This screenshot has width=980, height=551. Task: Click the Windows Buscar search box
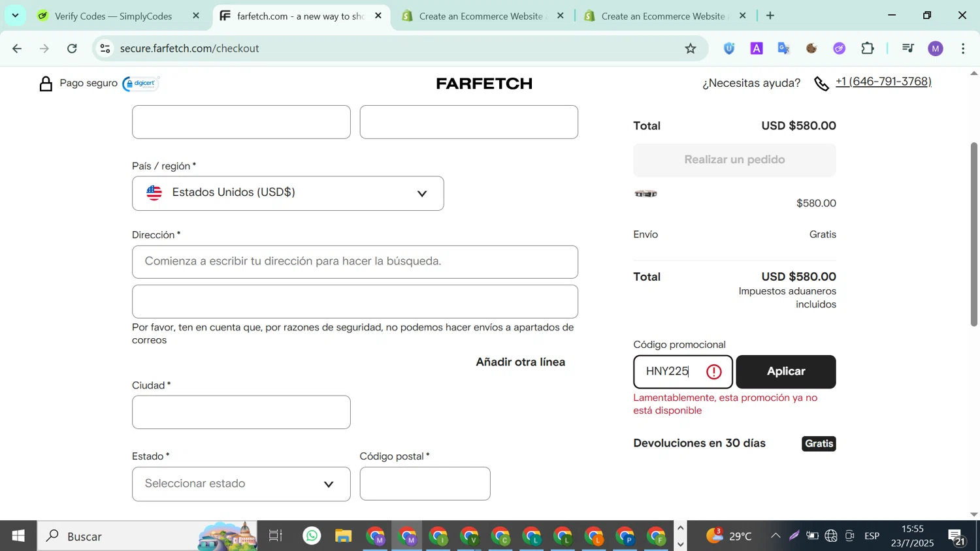147,536
